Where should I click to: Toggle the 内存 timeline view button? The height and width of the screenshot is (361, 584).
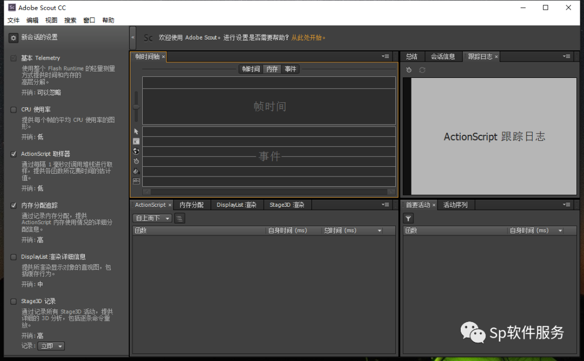(272, 69)
